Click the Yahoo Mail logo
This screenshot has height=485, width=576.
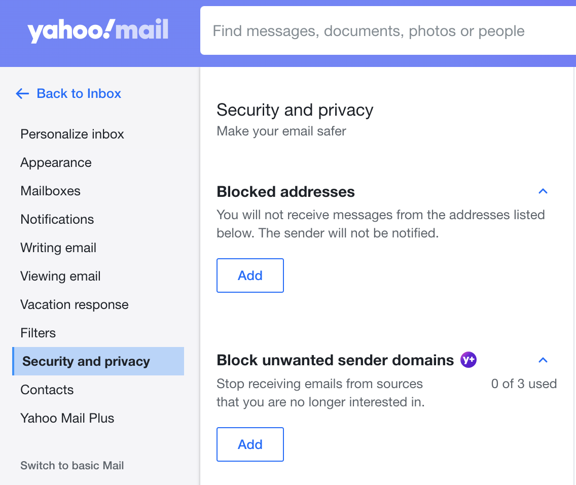click(x=97, y=30)
